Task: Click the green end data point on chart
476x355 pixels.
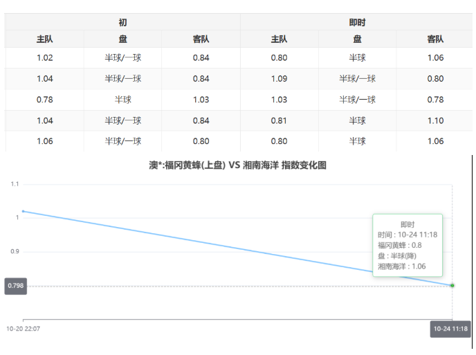Action: pyautogui.click(x=452, y=285)
